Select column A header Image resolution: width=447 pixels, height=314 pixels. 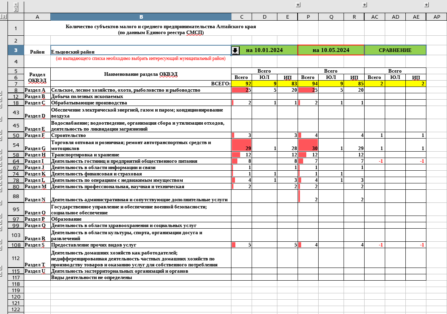(x=37, y=17)
